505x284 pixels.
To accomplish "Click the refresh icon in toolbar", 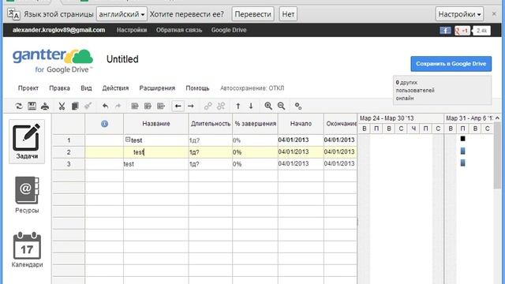I will (x=19, y=106).
